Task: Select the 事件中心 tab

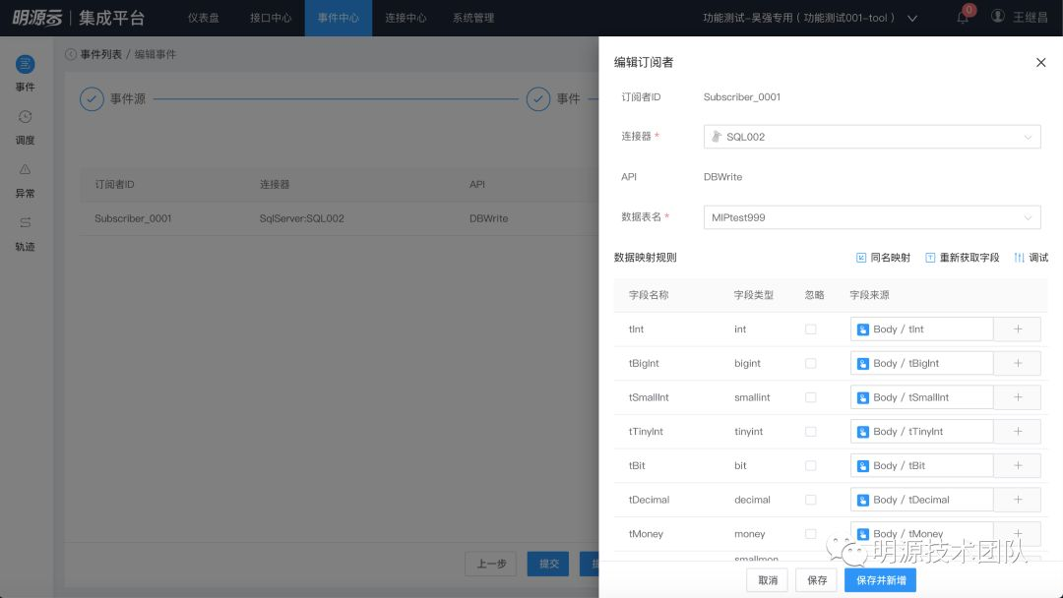Action: [339, 18]
